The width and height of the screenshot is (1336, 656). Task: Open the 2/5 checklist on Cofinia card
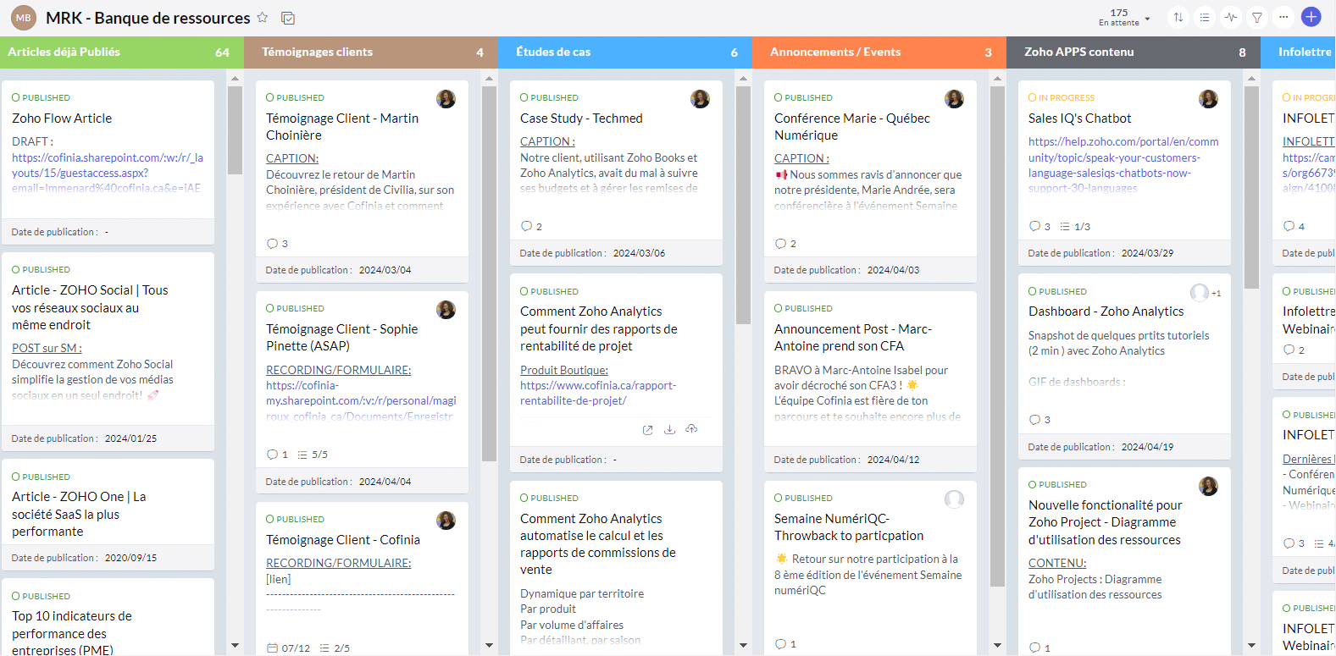[335, 648]
